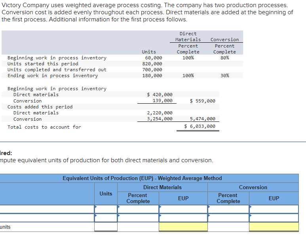Click the 80% conversion percent complete value
Viewport: 306px width, 239px height.
click(x=225, y=58)
